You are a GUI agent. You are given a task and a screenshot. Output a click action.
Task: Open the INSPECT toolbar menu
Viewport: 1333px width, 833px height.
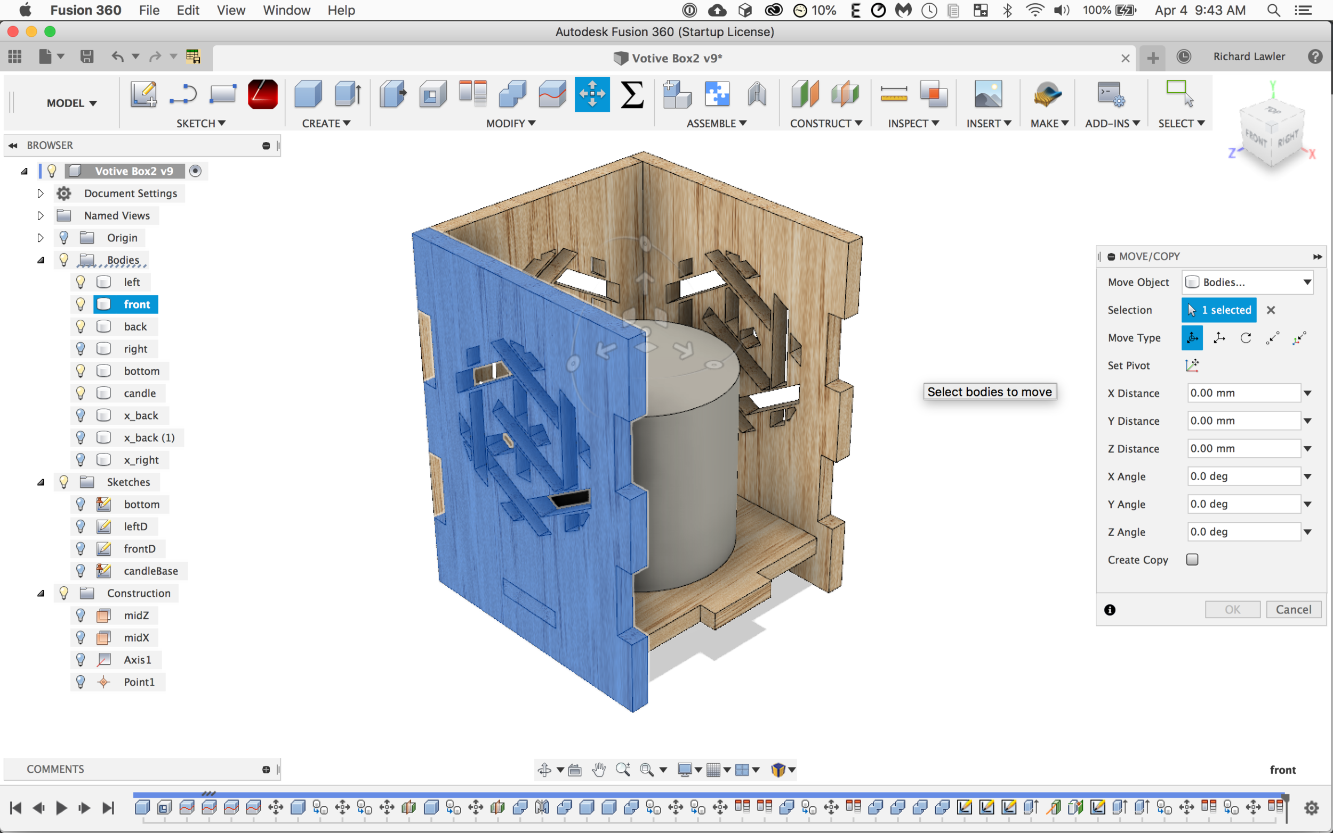point(913,124)
